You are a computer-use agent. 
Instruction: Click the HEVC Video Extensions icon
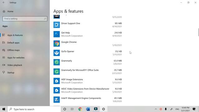pos(57,90)
